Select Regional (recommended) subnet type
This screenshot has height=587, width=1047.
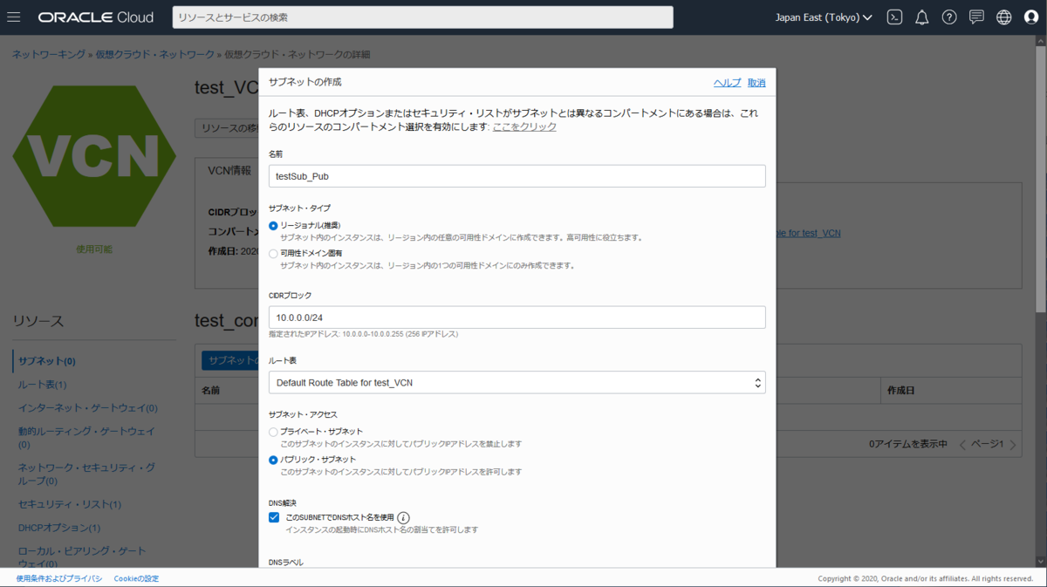(274, 226)
